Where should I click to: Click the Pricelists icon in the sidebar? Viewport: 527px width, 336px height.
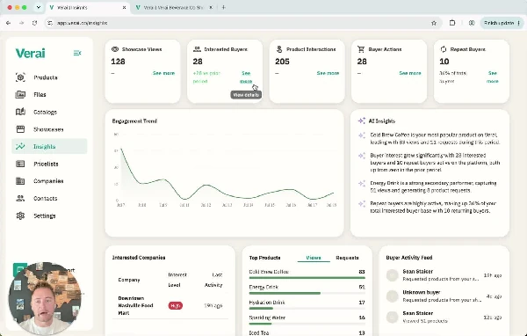(x=20, y=164)
